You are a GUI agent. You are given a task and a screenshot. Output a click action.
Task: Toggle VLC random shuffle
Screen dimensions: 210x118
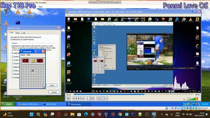[106, 98]
